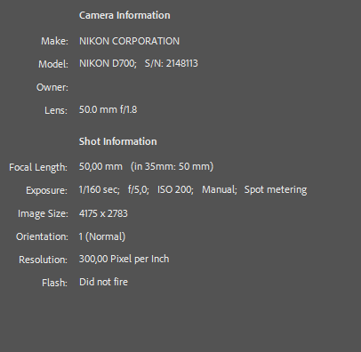Click the f/5,0 aperture value

point(139,189)
